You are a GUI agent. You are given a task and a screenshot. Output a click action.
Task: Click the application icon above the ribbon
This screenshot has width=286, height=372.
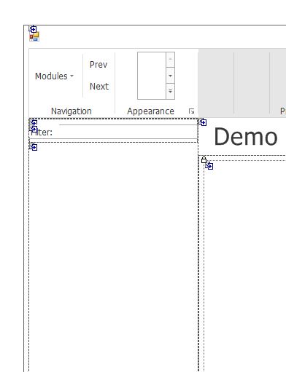[x=34, y=37]
